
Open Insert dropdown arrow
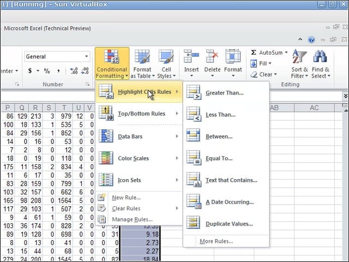[191, 76]
